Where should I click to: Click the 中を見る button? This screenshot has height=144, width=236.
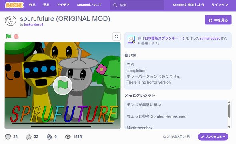click(218, 20)
